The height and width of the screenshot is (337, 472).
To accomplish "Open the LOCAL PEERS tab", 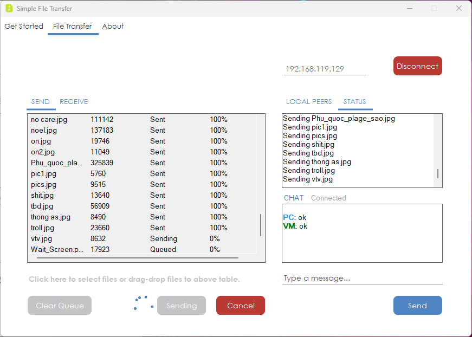I will 309,102.
